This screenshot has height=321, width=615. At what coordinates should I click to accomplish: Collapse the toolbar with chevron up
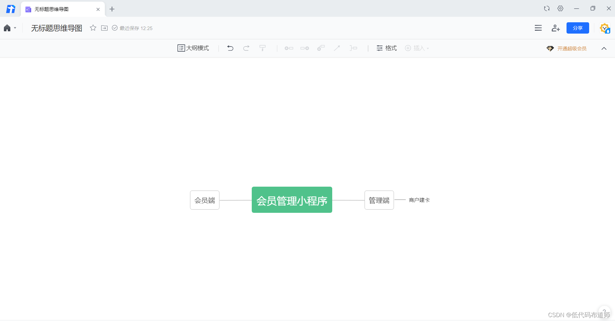[604, 48]
